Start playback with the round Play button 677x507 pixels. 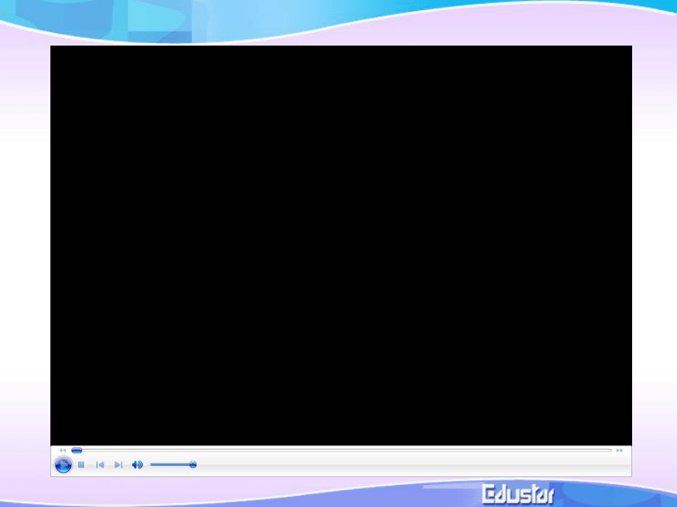pos(63,465)
